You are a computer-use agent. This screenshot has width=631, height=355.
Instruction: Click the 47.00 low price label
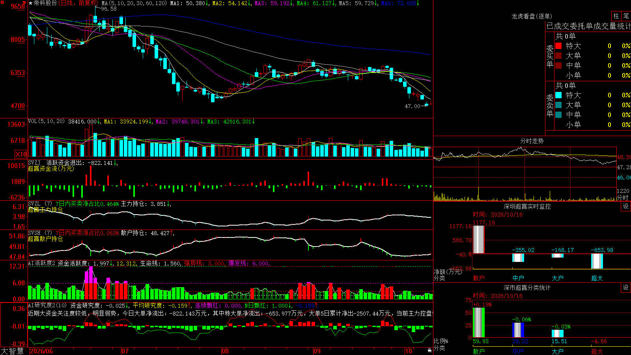pyautogui.click(x=413, y=106)
